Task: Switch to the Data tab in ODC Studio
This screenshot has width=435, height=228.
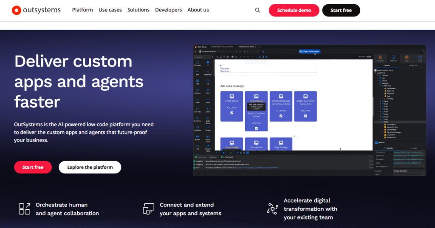Action: coord(420,58)
